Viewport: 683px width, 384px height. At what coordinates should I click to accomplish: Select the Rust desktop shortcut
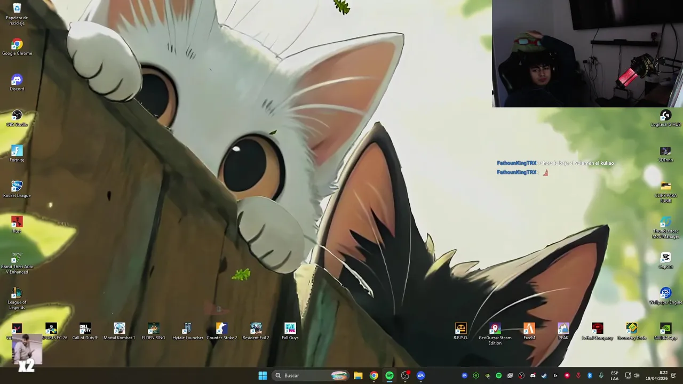17,225
